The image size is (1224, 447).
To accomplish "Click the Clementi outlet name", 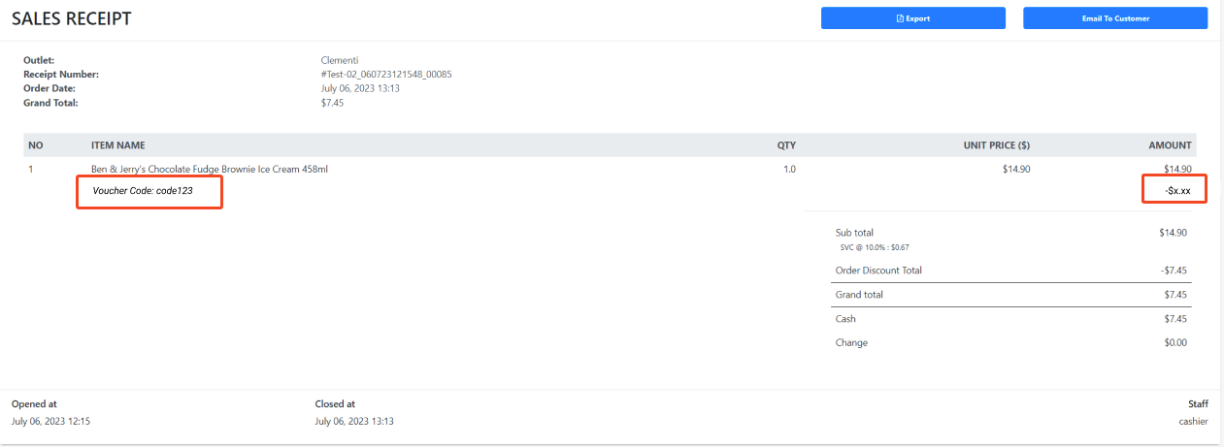I will tap(340, 60).
